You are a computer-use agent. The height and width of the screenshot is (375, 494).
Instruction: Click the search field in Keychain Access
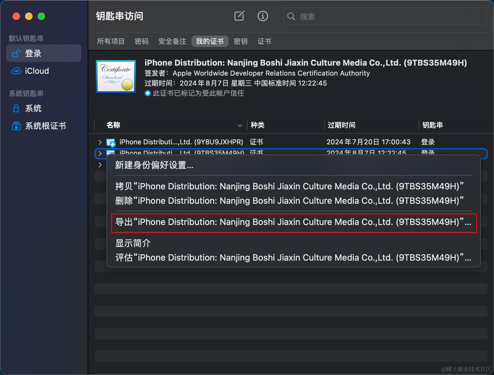click(x=384, y=16)
